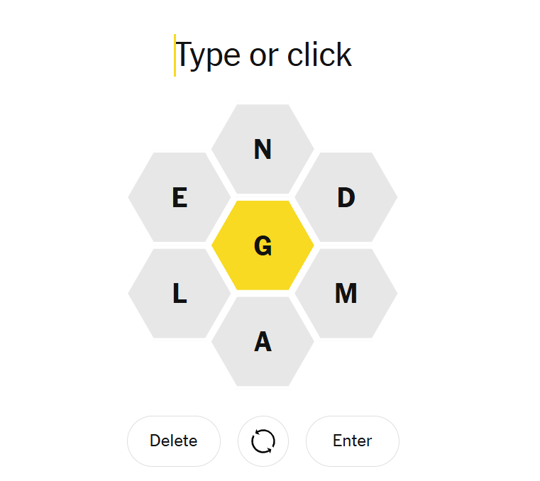
Task: Select the A hexagon at the bottom
Action: click(263, 341)
